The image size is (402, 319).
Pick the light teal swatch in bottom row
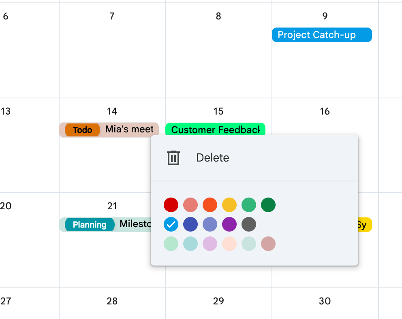pyautogui.click(x=190, y=244)
